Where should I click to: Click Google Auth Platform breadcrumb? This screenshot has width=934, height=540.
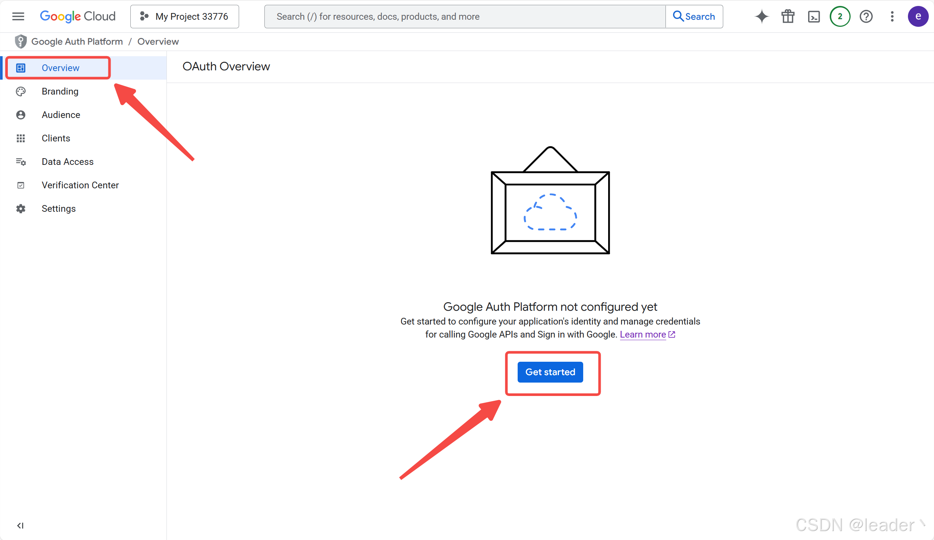(77, 41)
